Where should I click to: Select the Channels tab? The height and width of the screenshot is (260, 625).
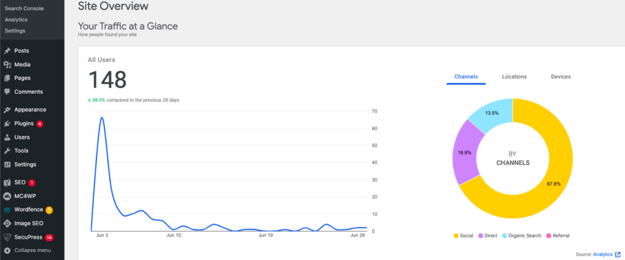coord(466,77)
